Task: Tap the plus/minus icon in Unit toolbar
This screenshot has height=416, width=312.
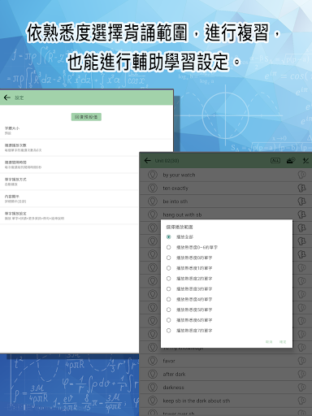Action: (305, 161)
